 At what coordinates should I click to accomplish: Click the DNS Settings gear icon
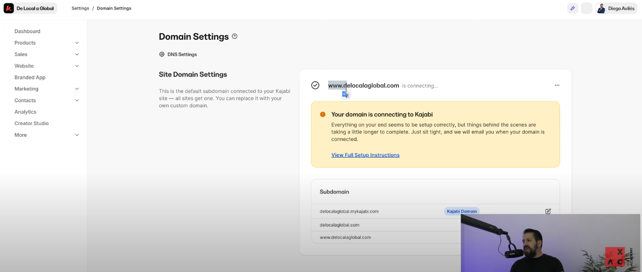coord(162,54)
